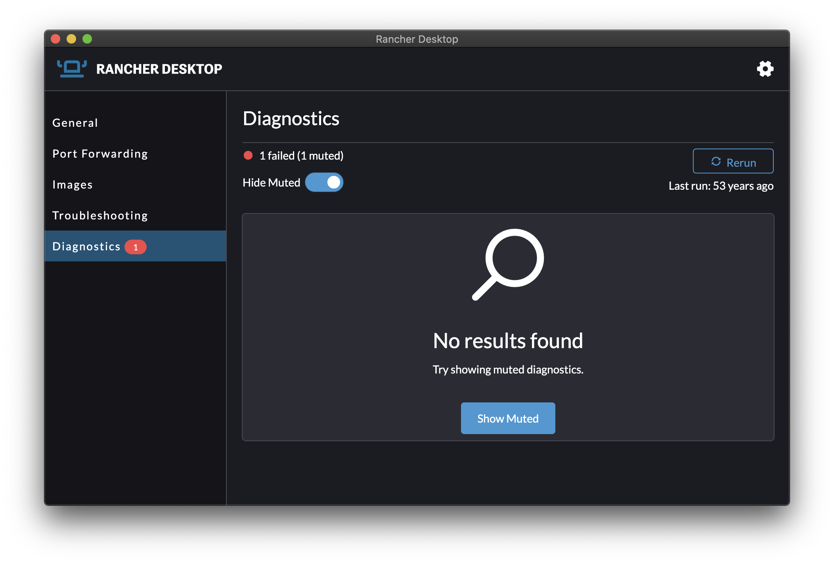Image resolution: width=834 pixels, height=564 pixels.
Task: Open the General settings section
Action: (75, 122)
